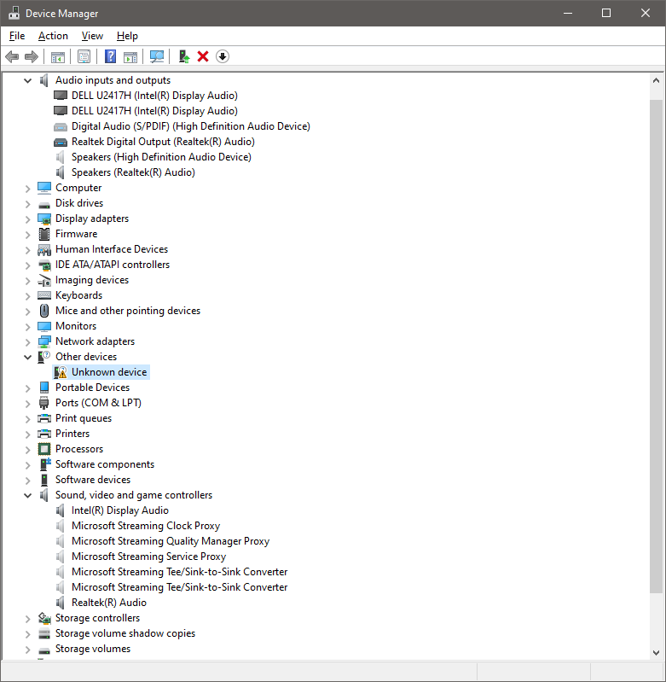The image size is (666, 682).
Task: Select Microsoft Streaming Clock Proxy
Action: tap(146, 526)
